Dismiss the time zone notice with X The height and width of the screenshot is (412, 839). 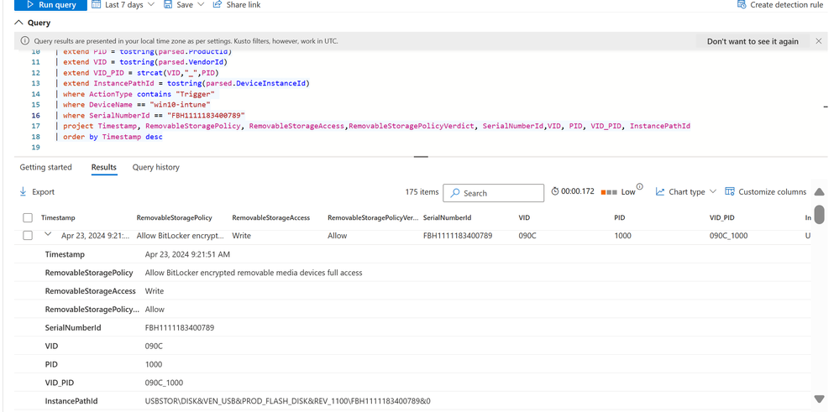819,41
